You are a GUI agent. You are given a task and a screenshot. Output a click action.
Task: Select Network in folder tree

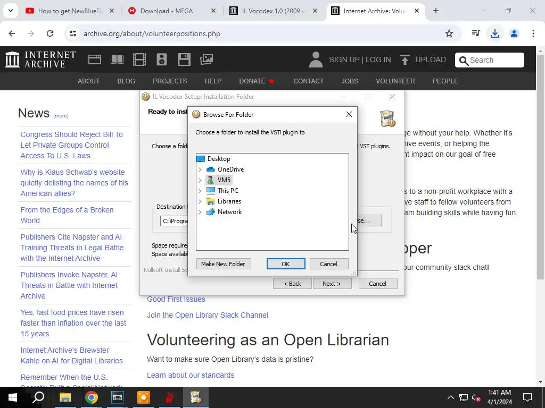(x=229, y=212)
